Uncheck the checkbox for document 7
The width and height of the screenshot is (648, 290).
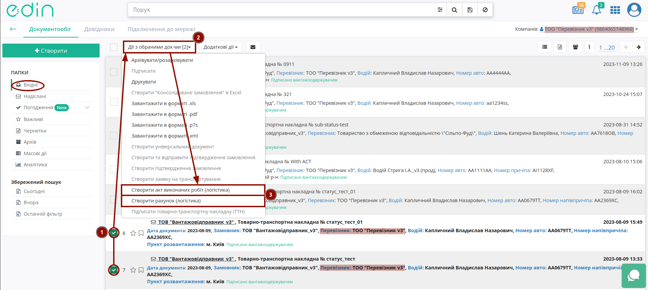coord(114,270)
